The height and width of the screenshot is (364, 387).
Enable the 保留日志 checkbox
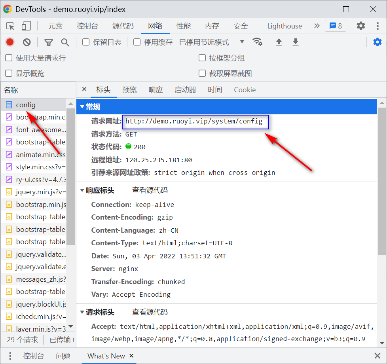point(85,42)
